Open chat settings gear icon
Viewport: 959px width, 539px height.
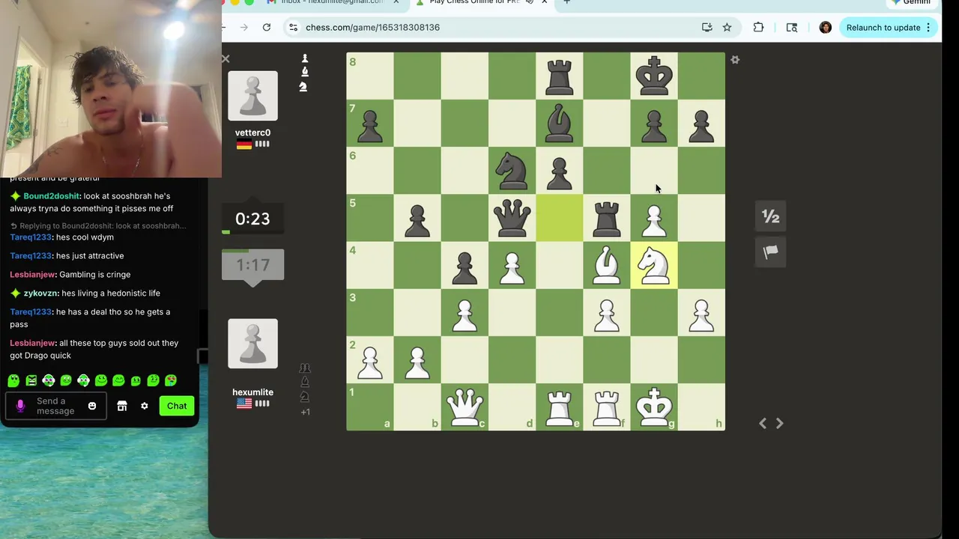145,406
